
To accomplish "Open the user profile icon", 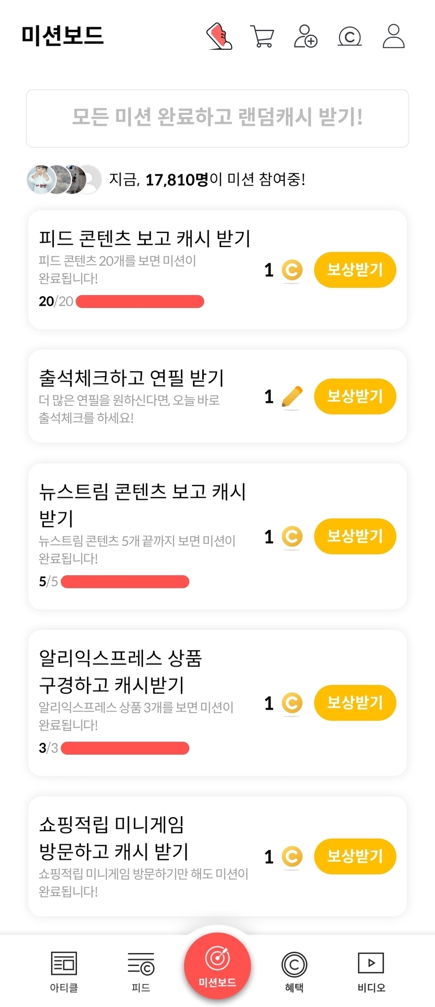I will click(x=393, y=36).
